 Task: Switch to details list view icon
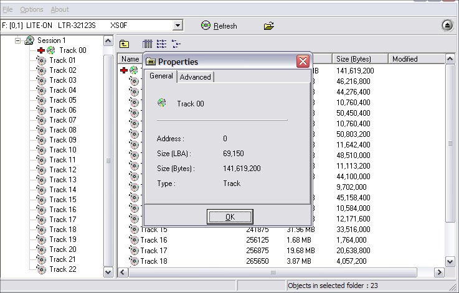click(x=148, y=44)
